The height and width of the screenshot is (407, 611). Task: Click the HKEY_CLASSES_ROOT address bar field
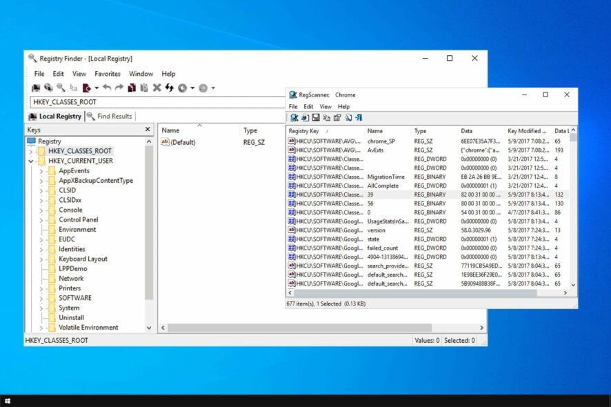158,102
